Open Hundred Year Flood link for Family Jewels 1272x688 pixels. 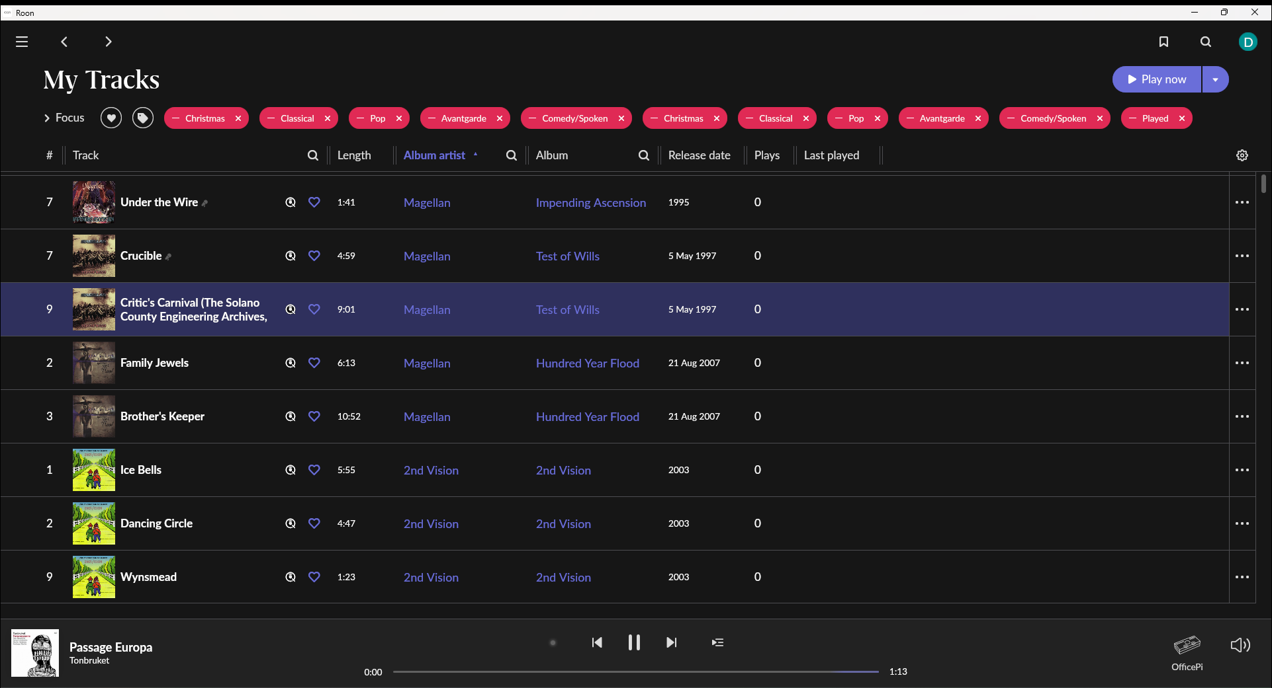click(588, 363)
